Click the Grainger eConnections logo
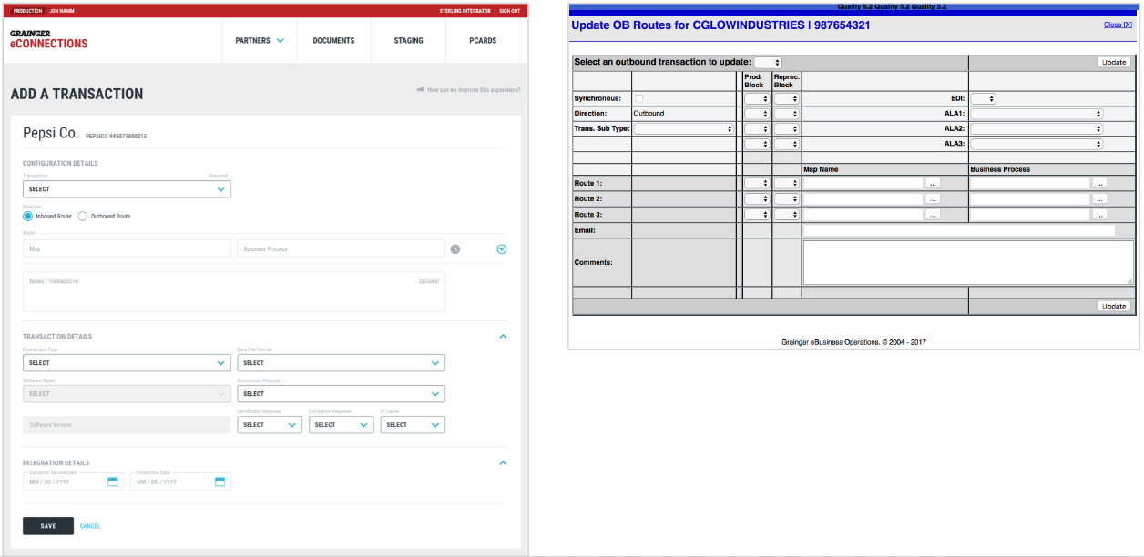Viewport: 1144px width, 557px height. pos(48,39)
